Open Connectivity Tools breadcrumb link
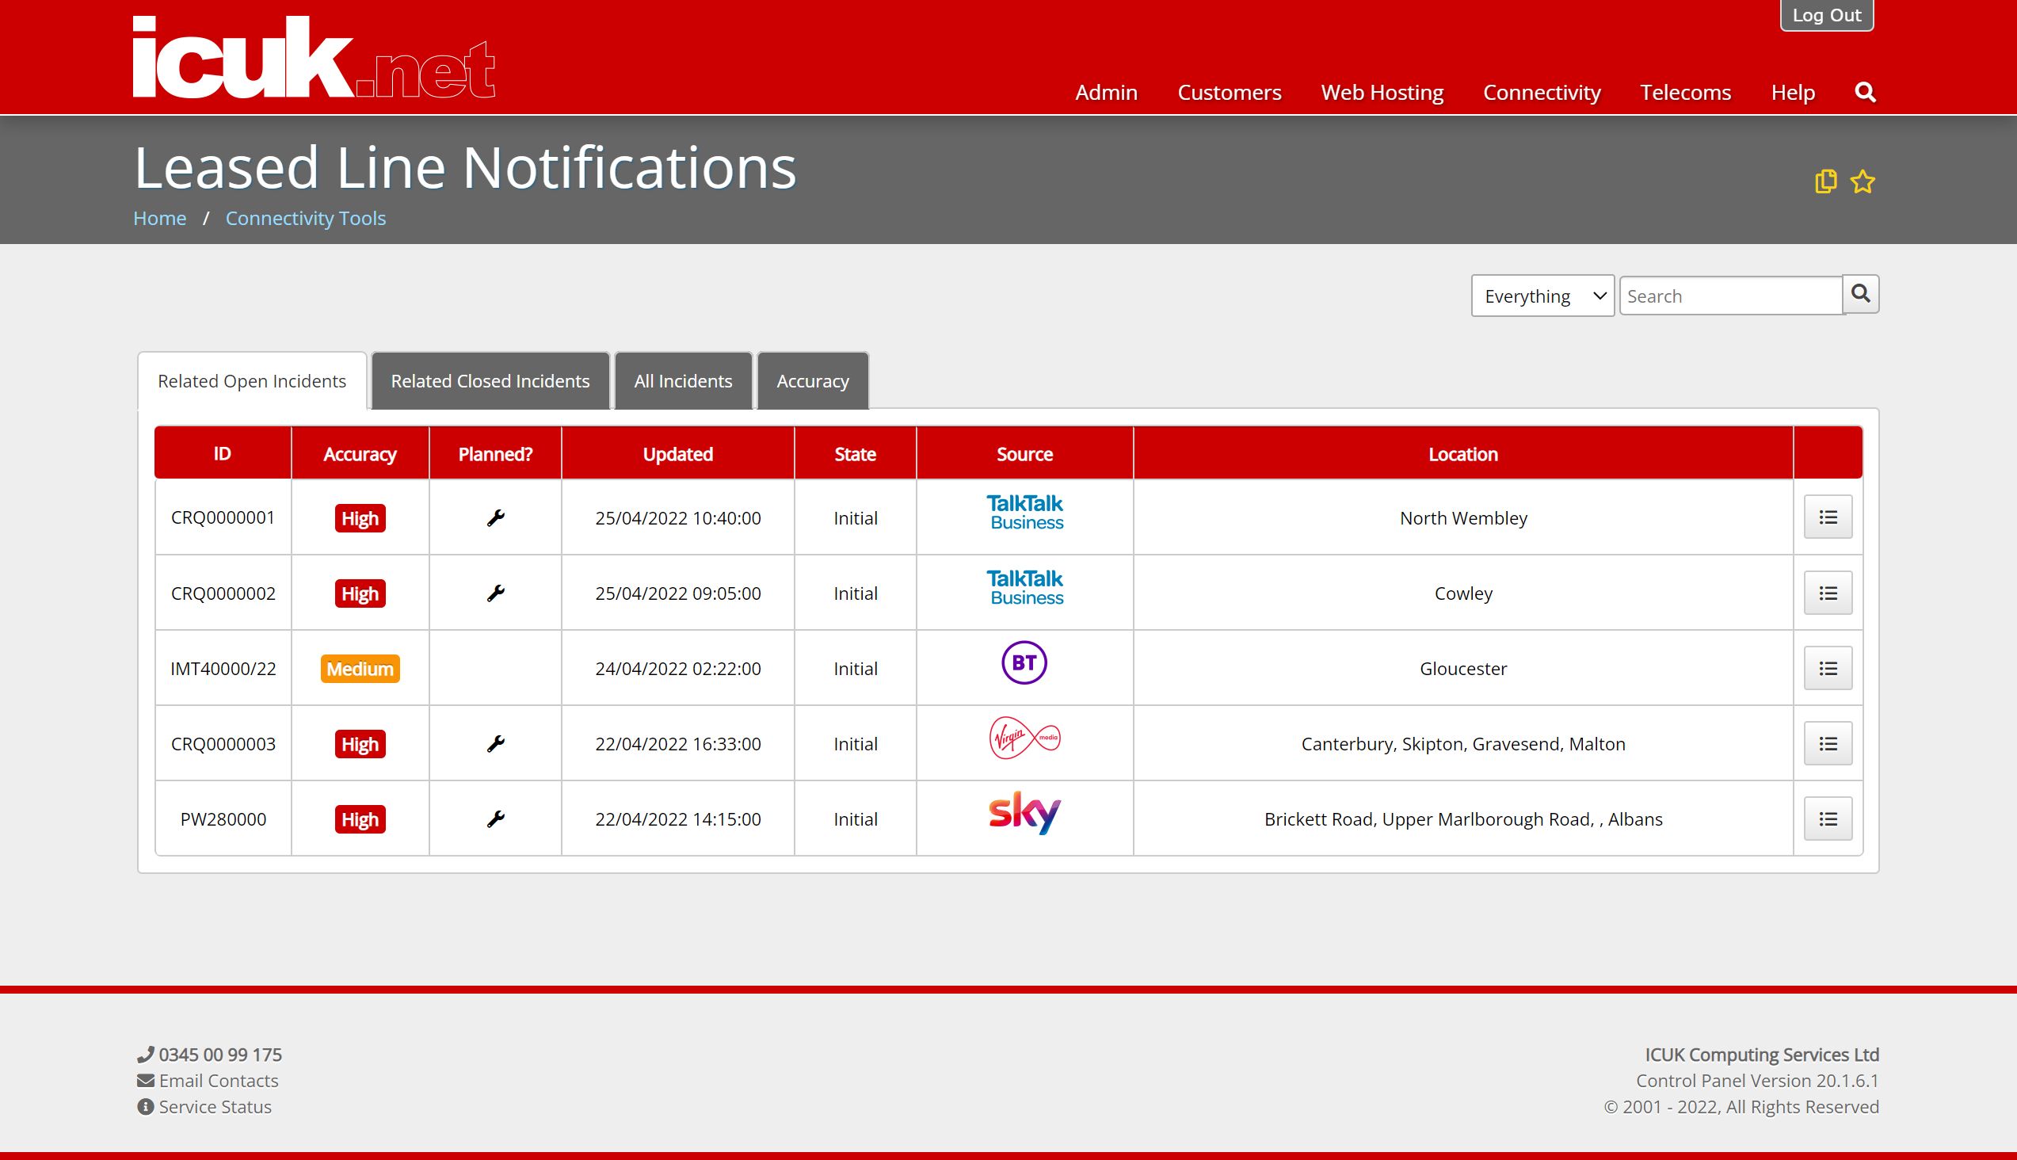This screenshot has height=1160, width=2017. pyautogui.click(x=305, y=219)
